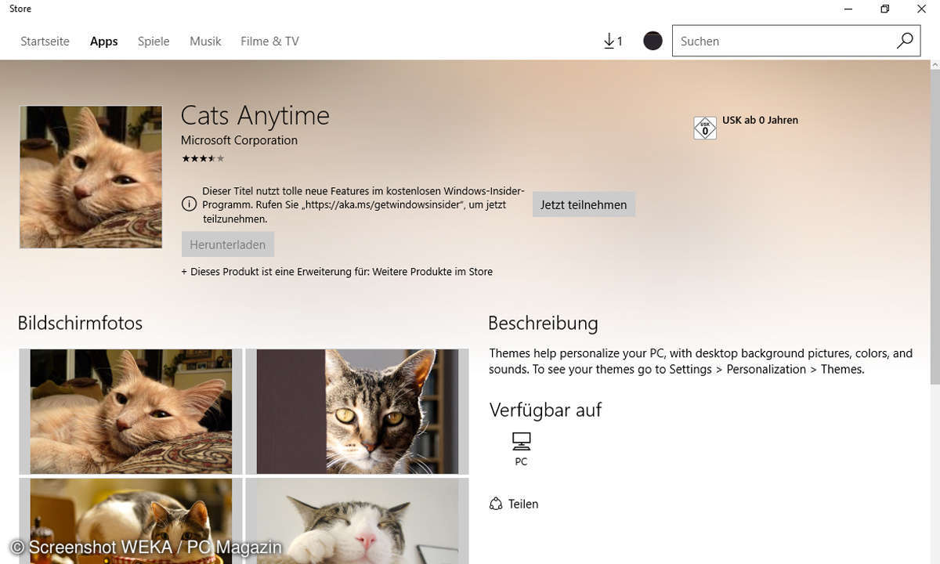Open the calico cat in basket screenshot

click(x=131, y=521)
